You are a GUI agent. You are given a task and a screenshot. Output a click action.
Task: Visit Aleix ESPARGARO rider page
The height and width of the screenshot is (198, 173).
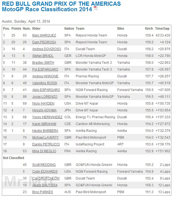click(x=46, y=90)
